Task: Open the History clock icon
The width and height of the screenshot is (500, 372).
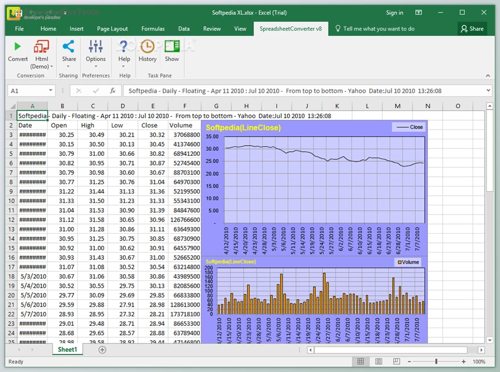Action: [147, 47]
